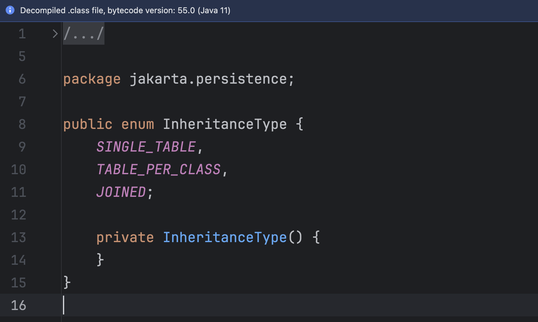
Task: Click the 'public' keyword on line 8
Action: click(x=88, y=124)
